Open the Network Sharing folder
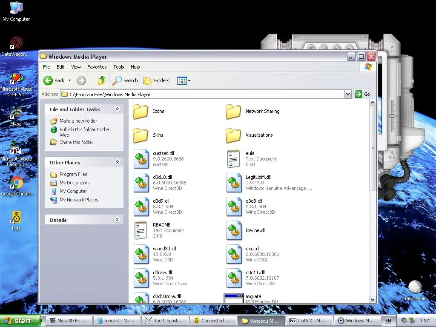The height and width of the screenshot is (327, 436). point(234,112)
